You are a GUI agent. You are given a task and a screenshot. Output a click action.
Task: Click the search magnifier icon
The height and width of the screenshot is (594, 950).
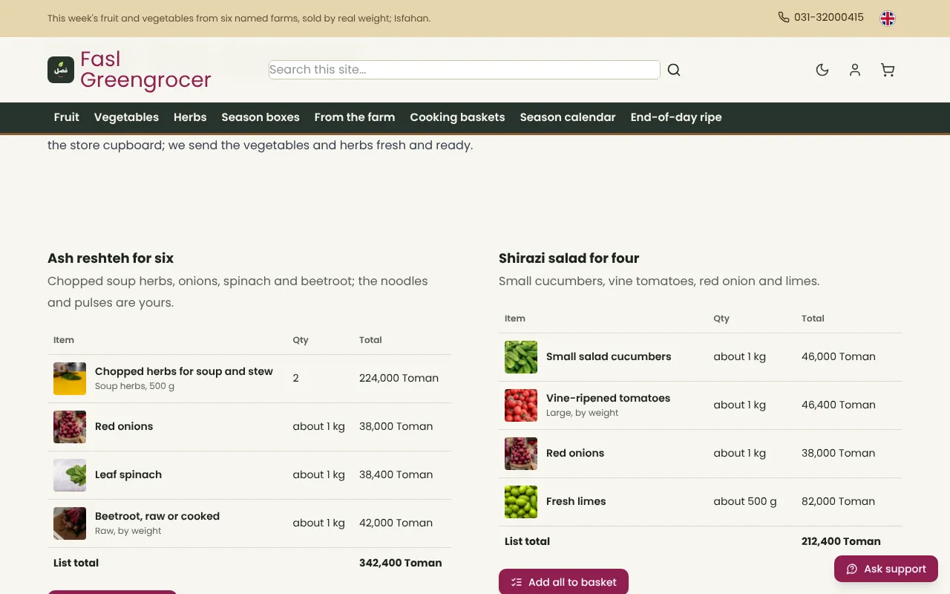(674, 70)
